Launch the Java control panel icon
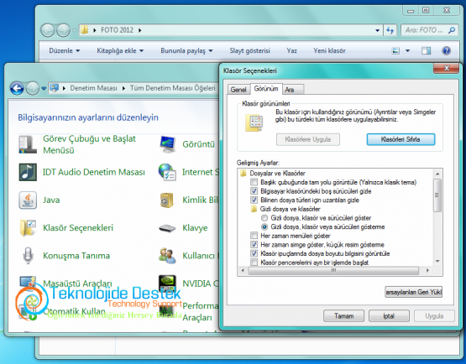The height and width of the screenshot is (364, 466). pyautogui.click(x=28, y=200)
